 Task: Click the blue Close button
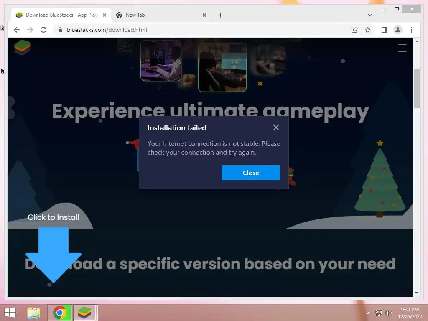(x=251, y=173)
